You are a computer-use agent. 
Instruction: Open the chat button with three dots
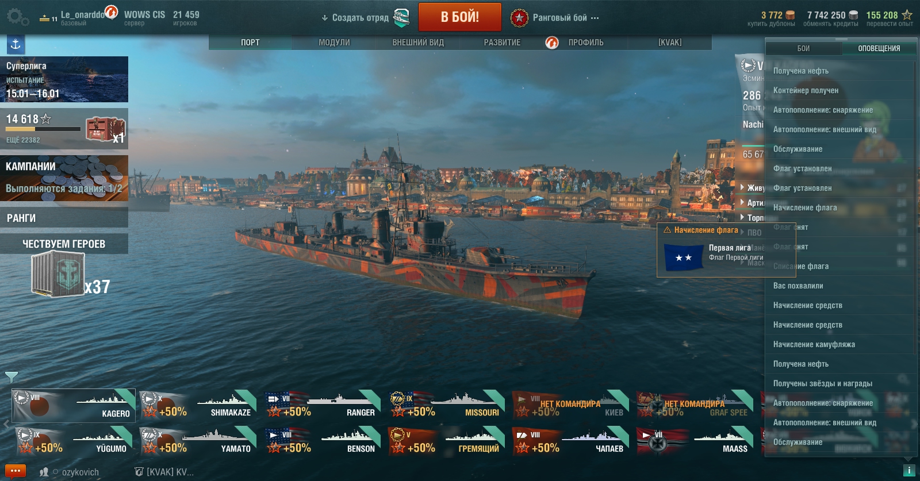click(x=16, y=471)
